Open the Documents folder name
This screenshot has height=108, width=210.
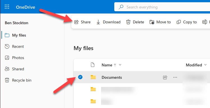(112, 77)
